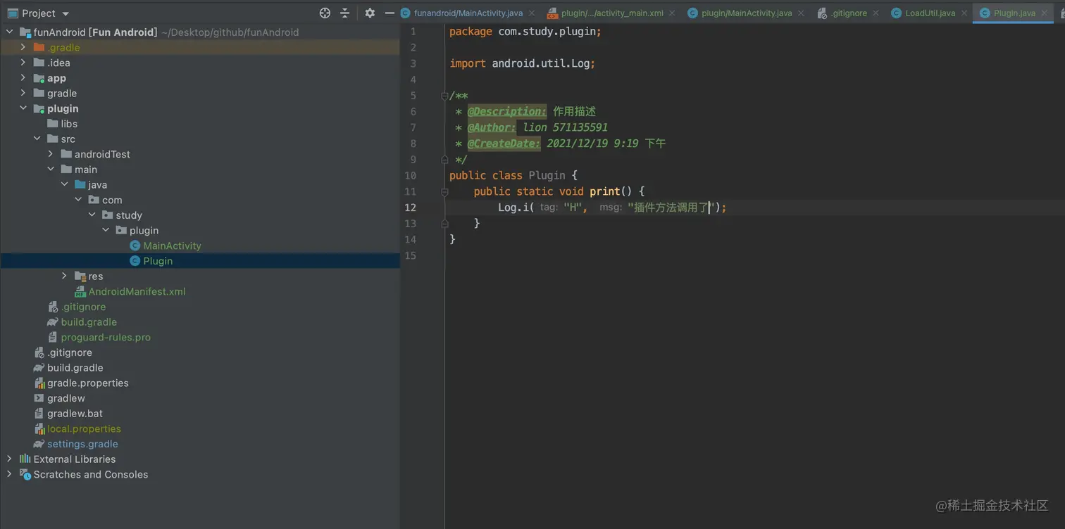Image resolution: width=1065 pixels, height=529 pixels.
Task: Switch to the activity_main.xml tab
Action: tap(612, 13)
